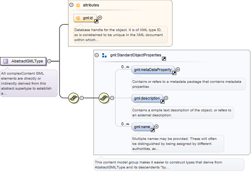Collapse the inner sequence compositor
251x172 pixels.
112,98
